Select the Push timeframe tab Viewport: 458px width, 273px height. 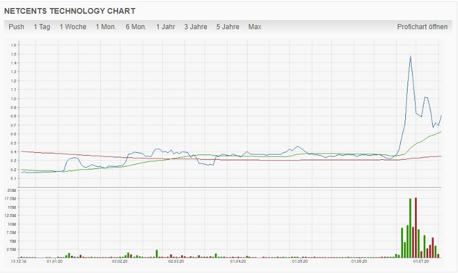point(17,27)
